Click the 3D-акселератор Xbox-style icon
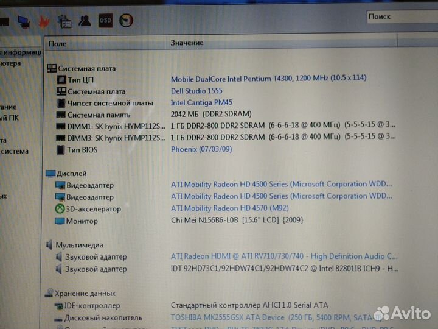The height and width of the screenshot is (329, 438). 60,209
